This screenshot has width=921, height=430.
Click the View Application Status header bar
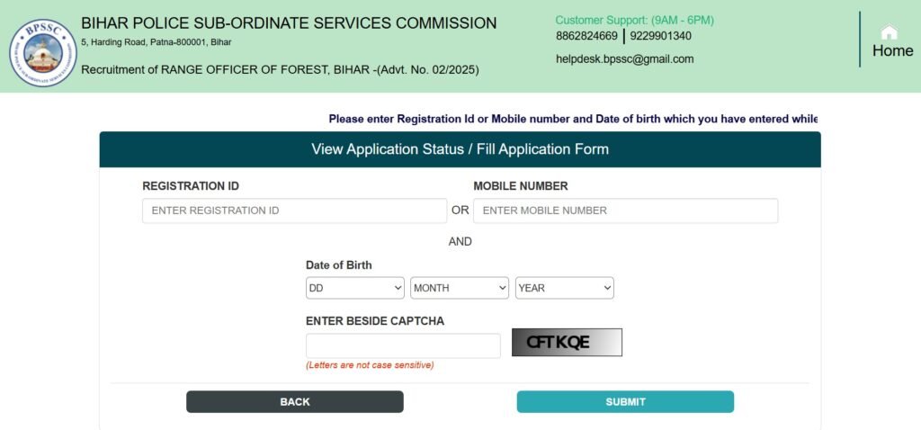(460, 149)
